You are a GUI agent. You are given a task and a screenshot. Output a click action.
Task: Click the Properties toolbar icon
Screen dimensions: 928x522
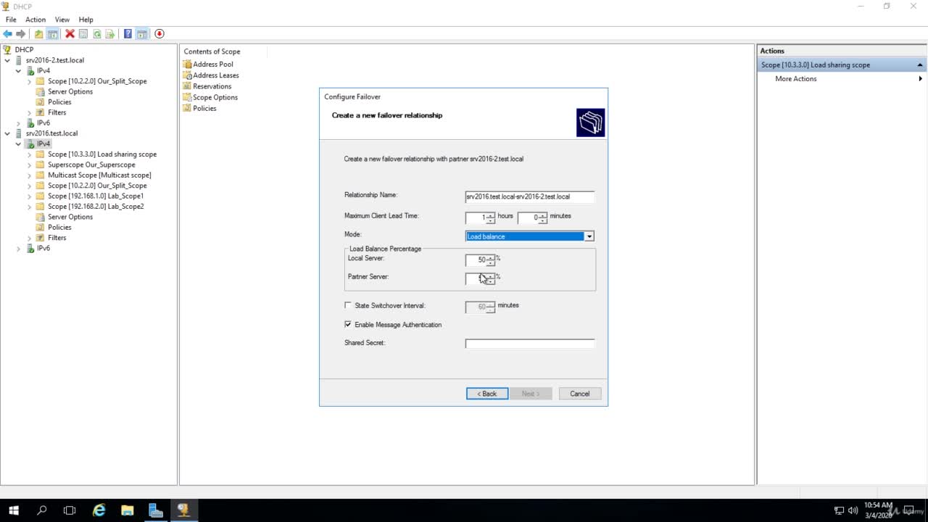(x=83, y=34)
